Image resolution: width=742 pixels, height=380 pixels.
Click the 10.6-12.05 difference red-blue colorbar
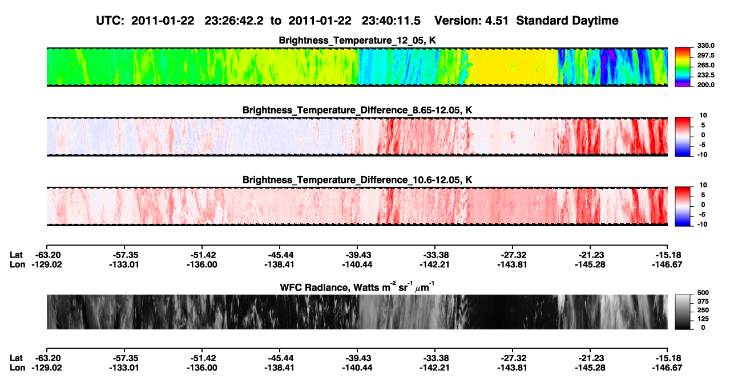coord(682,206)
